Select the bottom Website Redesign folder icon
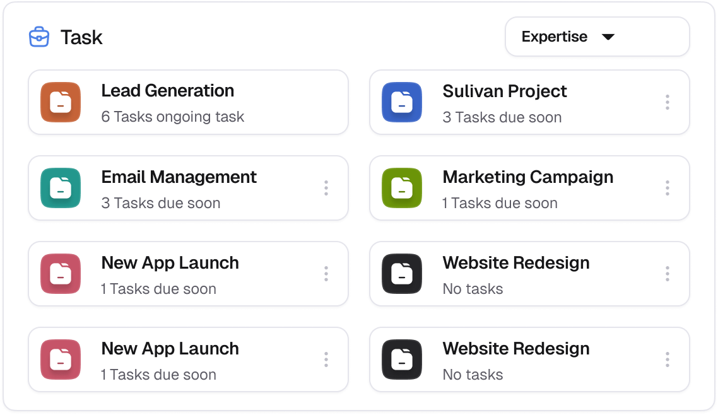718x415 pixels. (x=402, y=359)
